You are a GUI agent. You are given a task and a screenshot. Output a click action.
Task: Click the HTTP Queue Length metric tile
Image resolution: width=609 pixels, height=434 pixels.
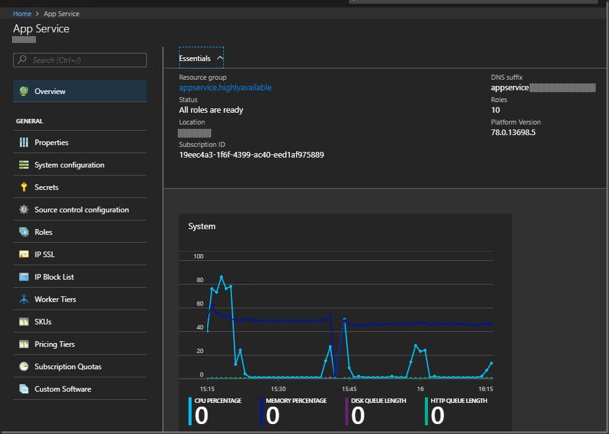click(457, 412)
